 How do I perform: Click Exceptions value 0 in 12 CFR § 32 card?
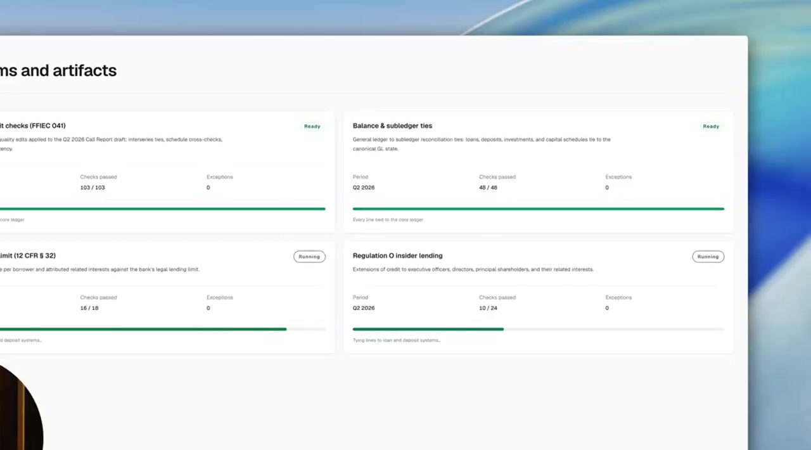pos(208,308)
